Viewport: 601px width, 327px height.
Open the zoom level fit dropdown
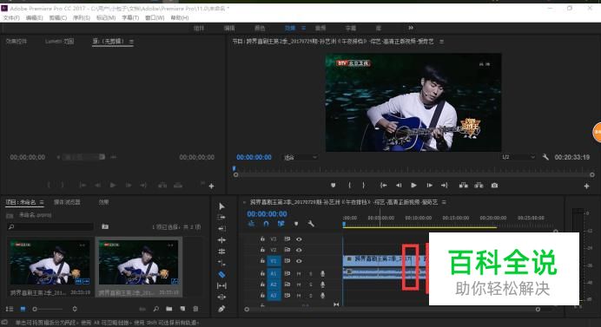(300, 157)
